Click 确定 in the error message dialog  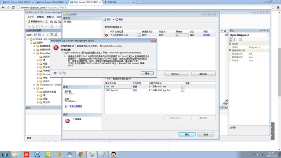coord(147,73)
